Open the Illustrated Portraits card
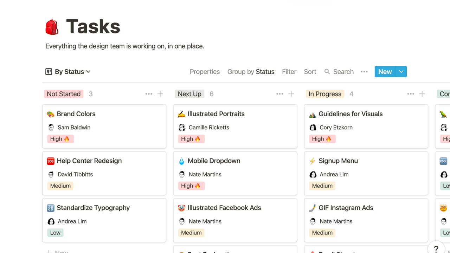 pyautogui.click(x=215, y=113)
